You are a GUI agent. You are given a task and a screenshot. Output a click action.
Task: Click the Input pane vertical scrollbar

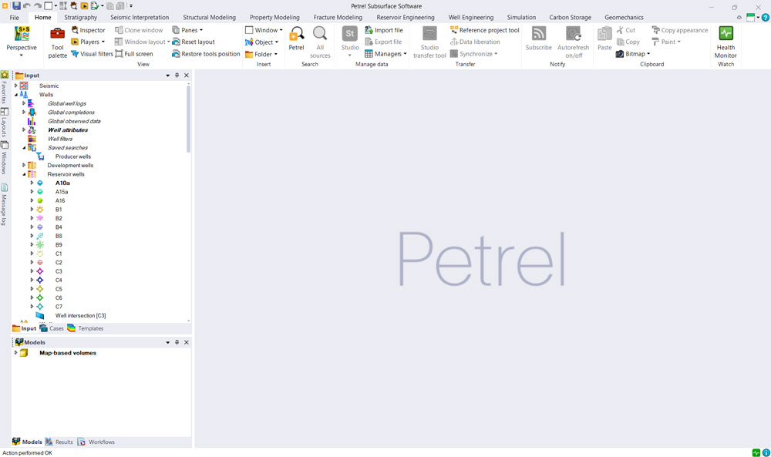click(x=188, y=119)
